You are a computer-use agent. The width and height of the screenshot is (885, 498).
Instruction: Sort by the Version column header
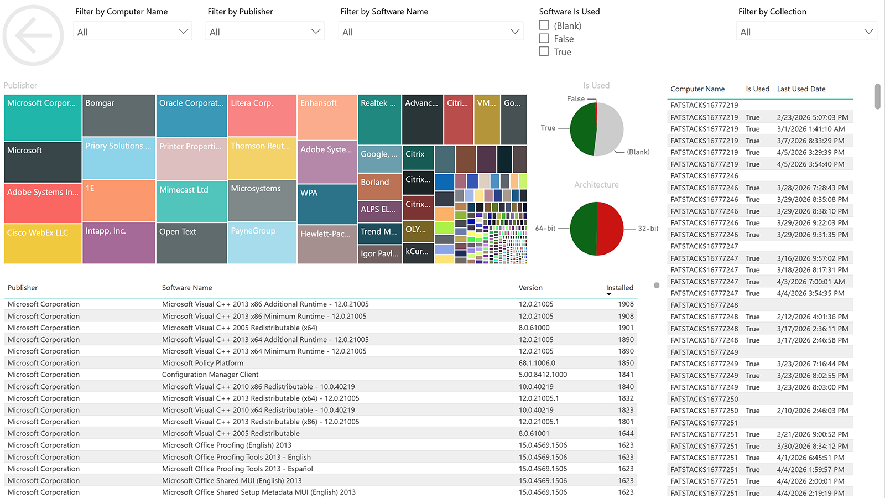(530, 288)
